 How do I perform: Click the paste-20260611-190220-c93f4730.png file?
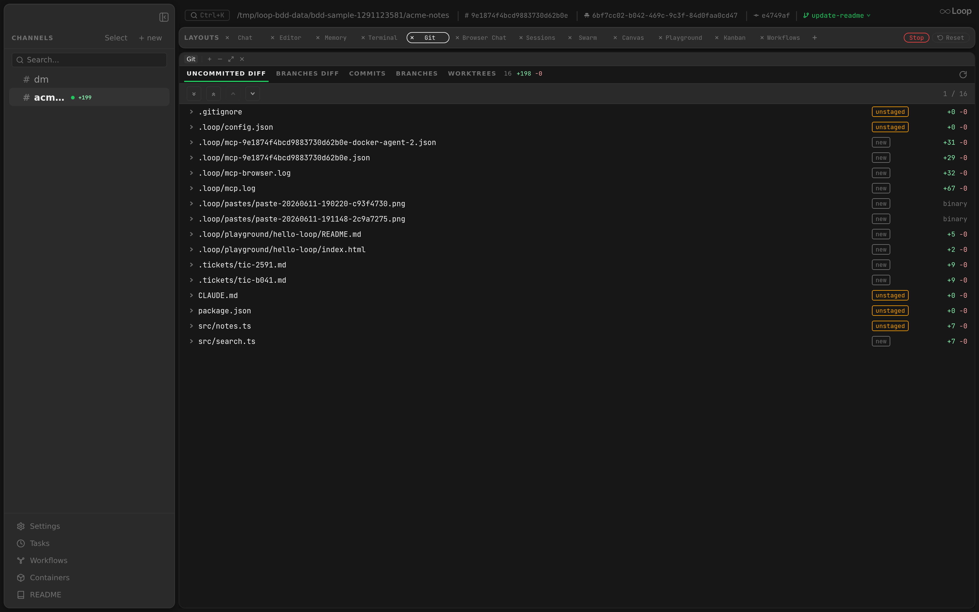(301, 203)
